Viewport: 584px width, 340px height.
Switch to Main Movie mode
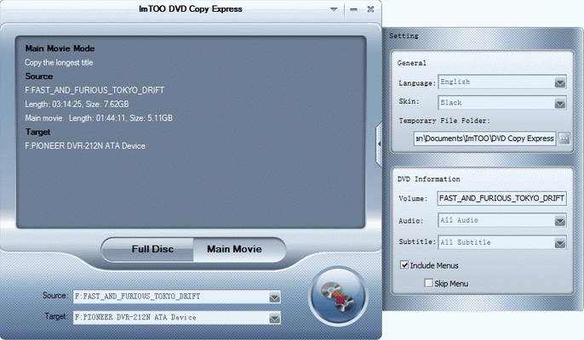click(x=239, y=249)
